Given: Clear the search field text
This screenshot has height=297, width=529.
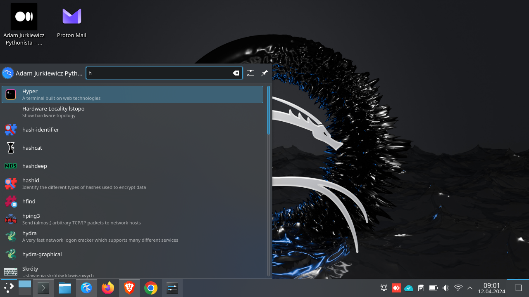Looking at the screenshot, I should 236,73.
